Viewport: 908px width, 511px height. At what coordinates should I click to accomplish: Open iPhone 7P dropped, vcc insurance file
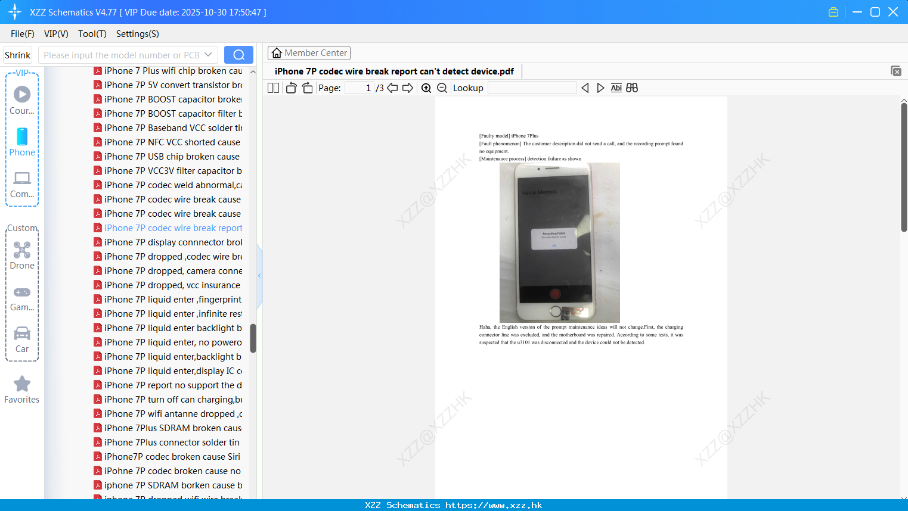(168, 285)
